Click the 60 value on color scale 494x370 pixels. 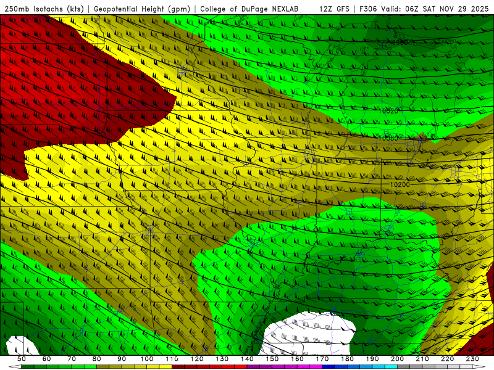[x=46, y=359]
